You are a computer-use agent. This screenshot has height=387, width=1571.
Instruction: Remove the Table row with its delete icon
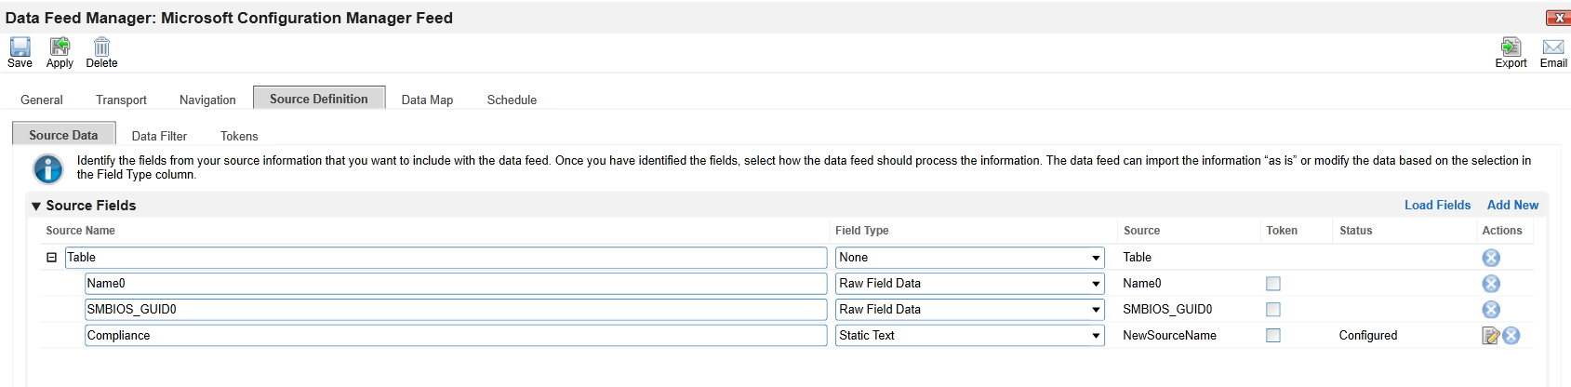(1491, 258)
